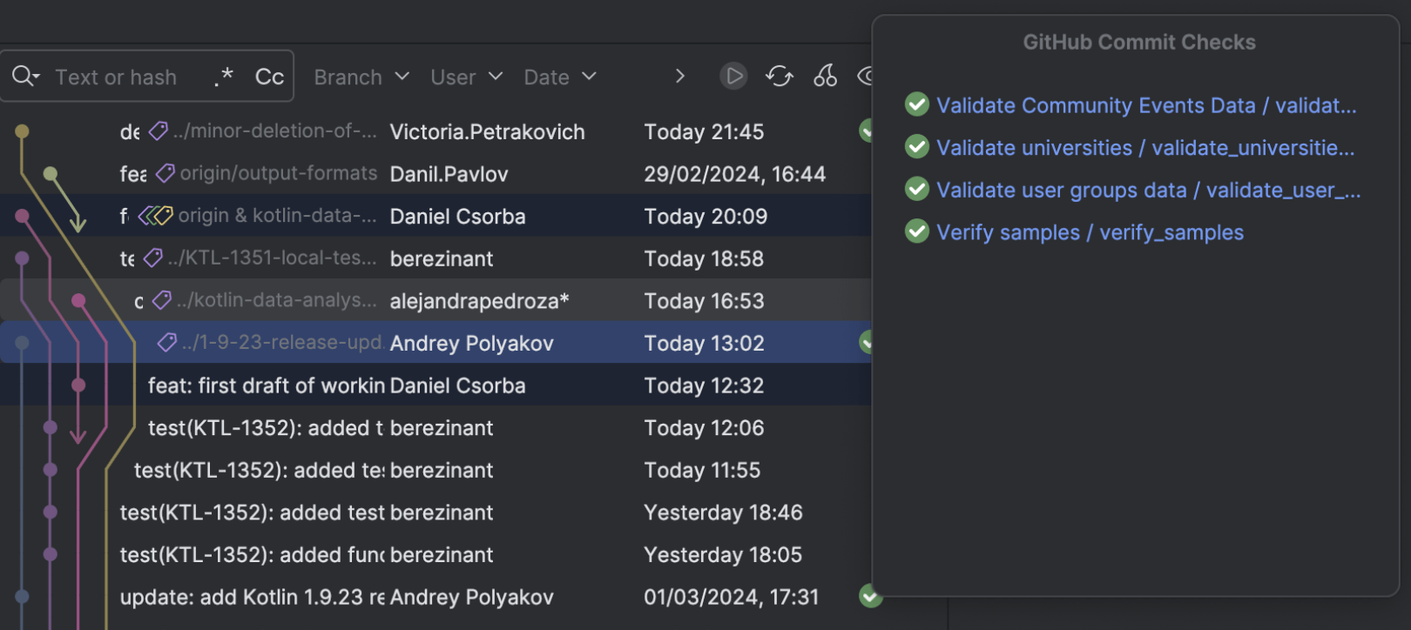Click the run/play circle icon in the toolbar
Screen dimensions: 1411x630
[x=733, y=77]
